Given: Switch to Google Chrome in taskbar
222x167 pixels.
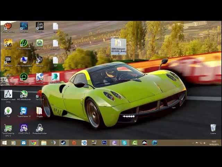Looking at the screenshot, I should (x=34, y=143).
